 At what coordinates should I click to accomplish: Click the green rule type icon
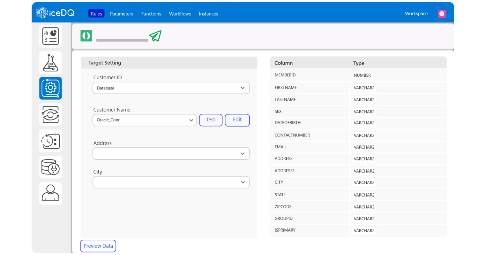86,36
